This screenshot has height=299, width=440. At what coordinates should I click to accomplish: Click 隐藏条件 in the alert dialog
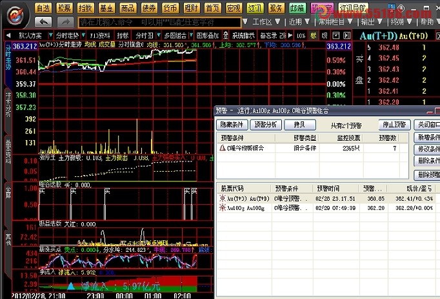pos(232,125)
